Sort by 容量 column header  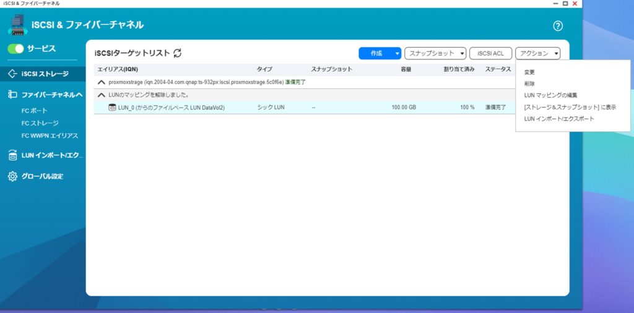tap(406, 69)
